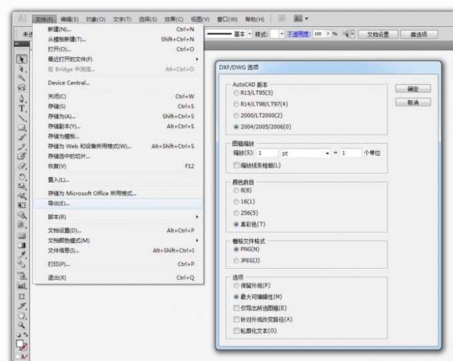Screen dimensions: 453x361
Task: Expand 最近打开的文件(F) submenu arrow
Action: click(197, 59)
